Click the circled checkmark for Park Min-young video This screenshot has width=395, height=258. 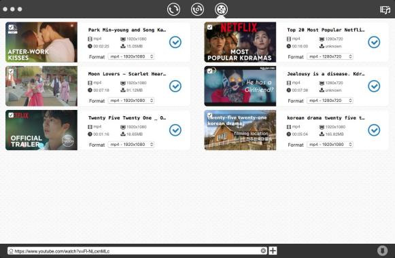pos(175,42)
